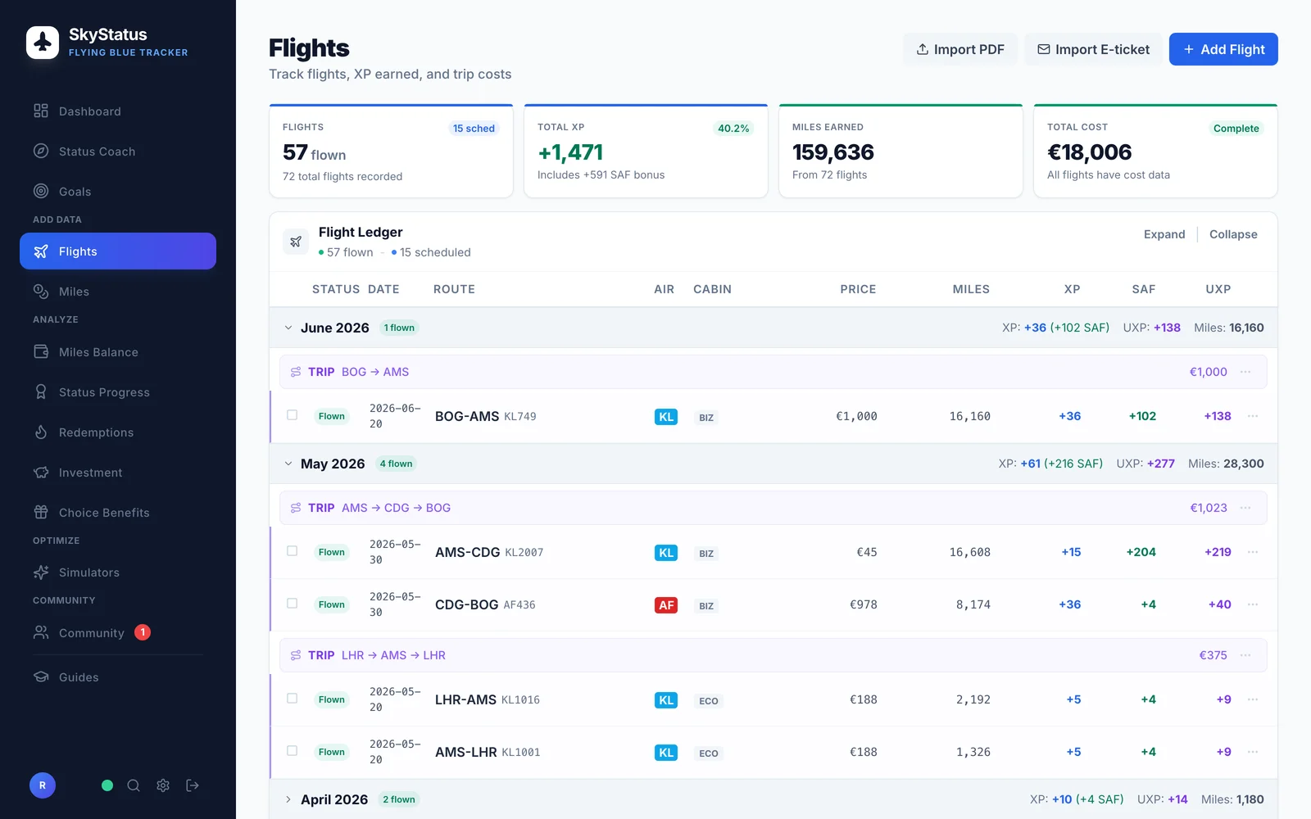Click trip route icon for BOG → AMS

296,372
